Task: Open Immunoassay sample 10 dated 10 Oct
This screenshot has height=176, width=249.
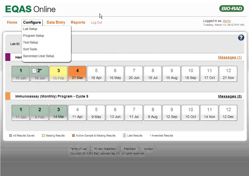Action: point(191,113)
